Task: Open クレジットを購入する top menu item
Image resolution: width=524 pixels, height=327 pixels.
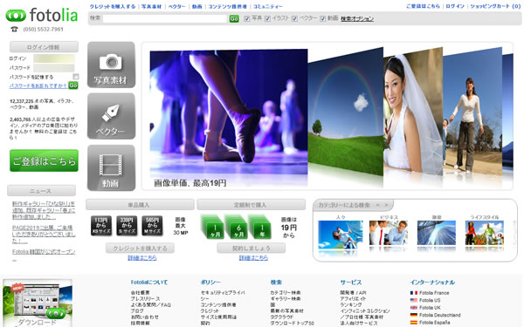Action: pyautogui.click(x=113, y=6)
